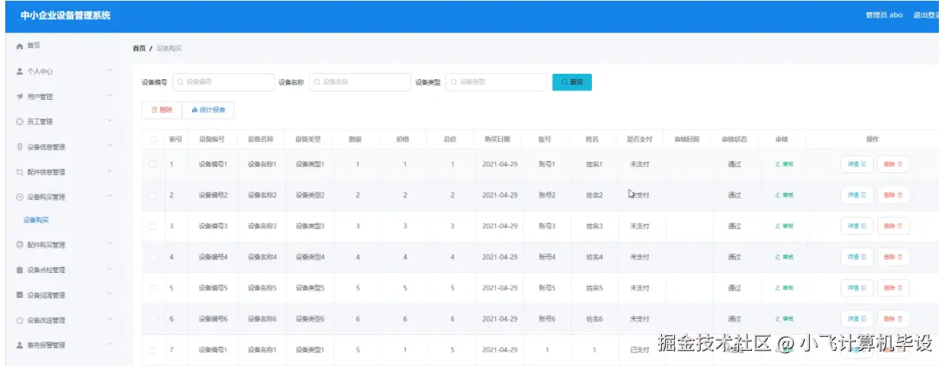Viewport: 945px width, 366px height.
Task: Click the 配件信息管理 sidebar icon
Action: tap(20, 172)
